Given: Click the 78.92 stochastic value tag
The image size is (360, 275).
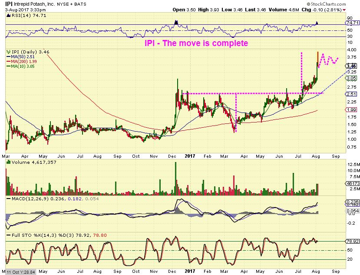Looking at the screenshot, I should 353,241.
